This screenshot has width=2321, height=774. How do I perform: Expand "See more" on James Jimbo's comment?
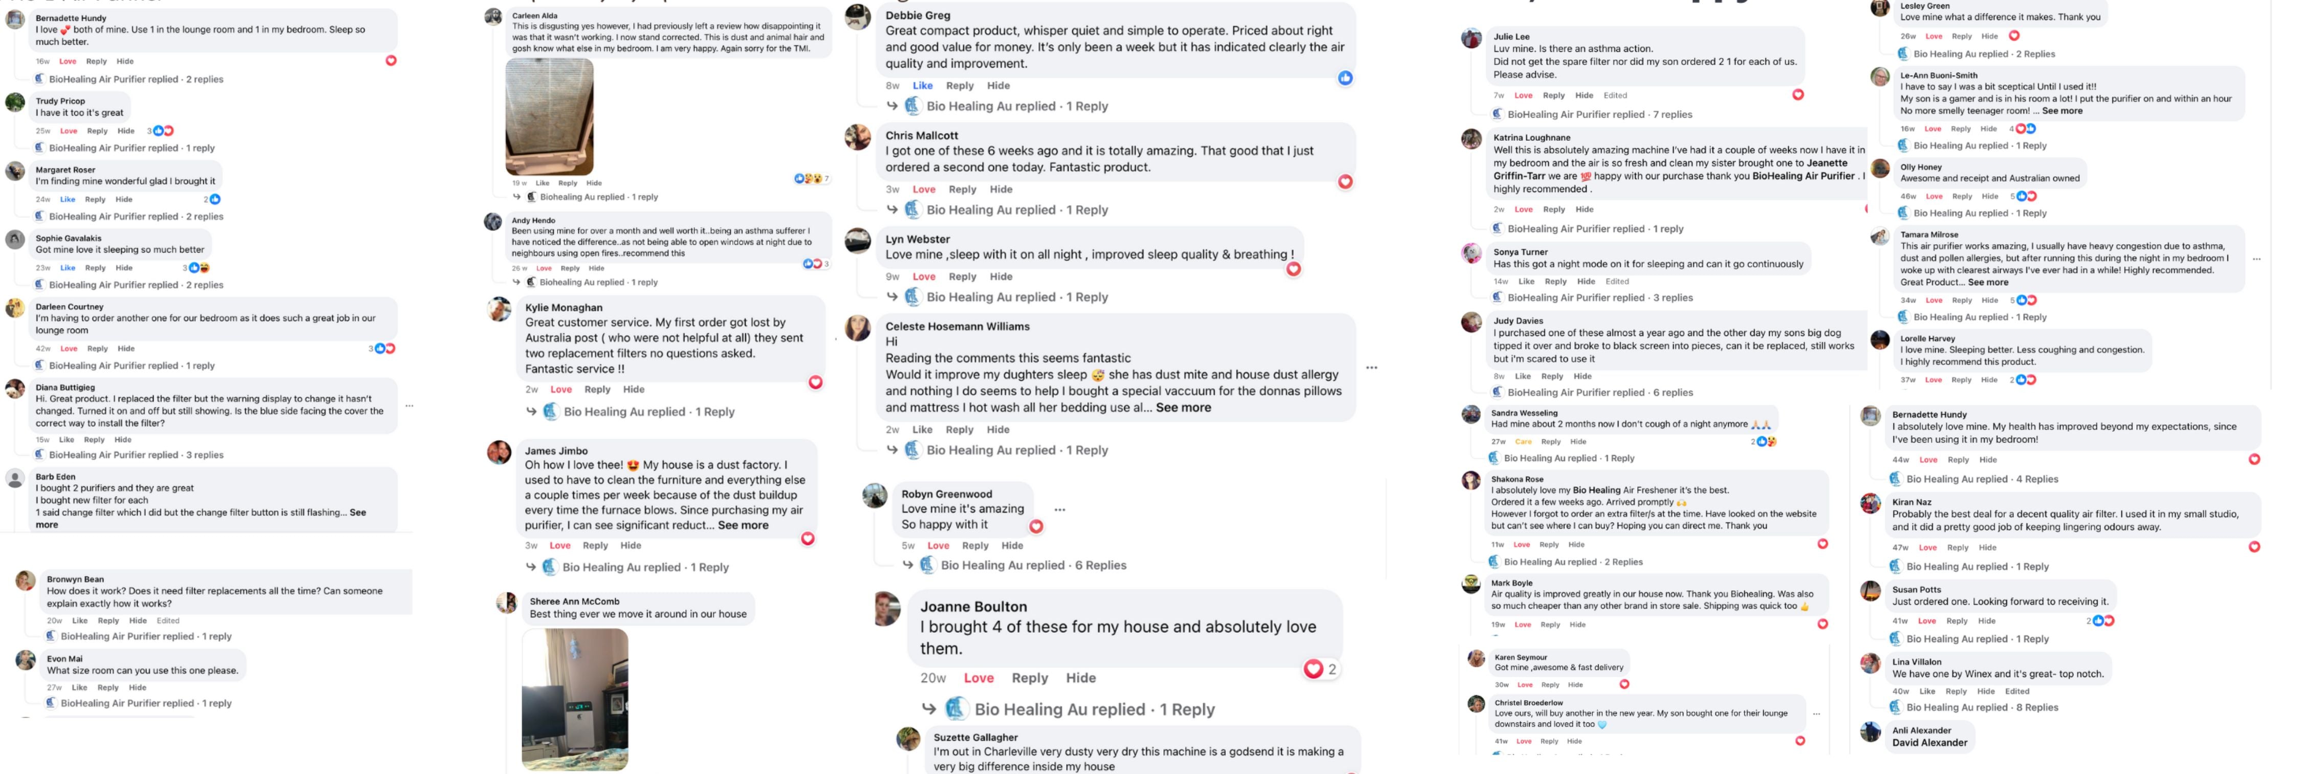point(743,525)
